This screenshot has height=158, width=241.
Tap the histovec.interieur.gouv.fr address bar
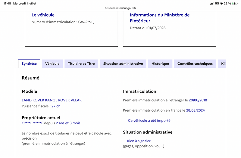coord(120,8)
